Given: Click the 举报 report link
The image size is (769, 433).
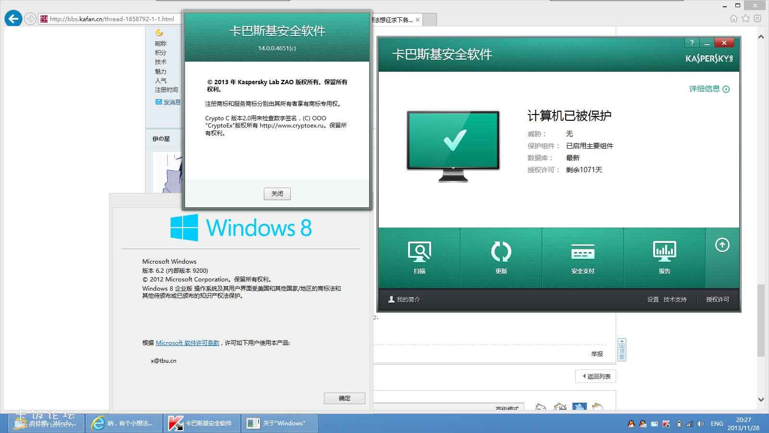Looking at the screenshot, I should 597,354.
